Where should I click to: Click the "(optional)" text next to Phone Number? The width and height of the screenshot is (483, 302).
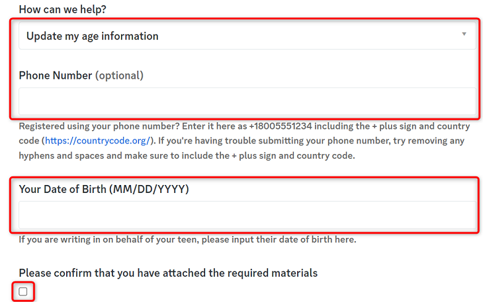pos(119,75)
